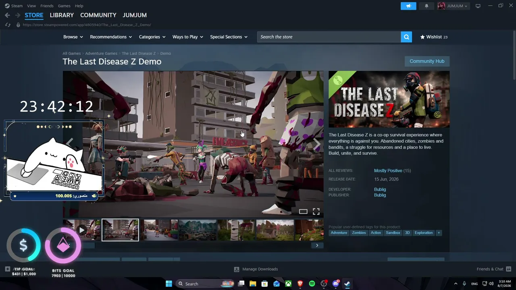516x290 pixels.
Task: Click the add game plus icon
Action: click(8, 269)
